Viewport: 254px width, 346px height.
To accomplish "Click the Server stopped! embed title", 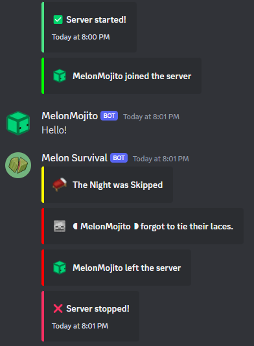I will (98, 308).
